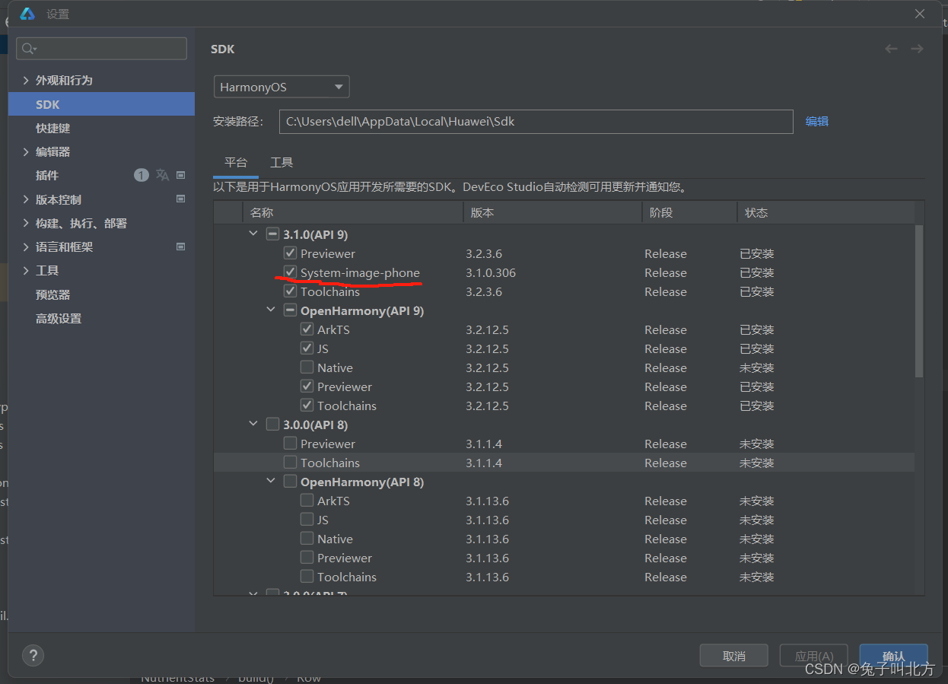Open 预览器 settings page
The width and height of the screenshot is (948, 684).
(x=53, y=294)
